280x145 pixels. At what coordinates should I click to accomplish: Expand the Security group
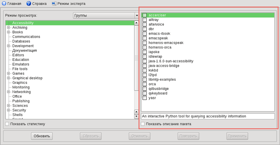[x=8, y=110]
